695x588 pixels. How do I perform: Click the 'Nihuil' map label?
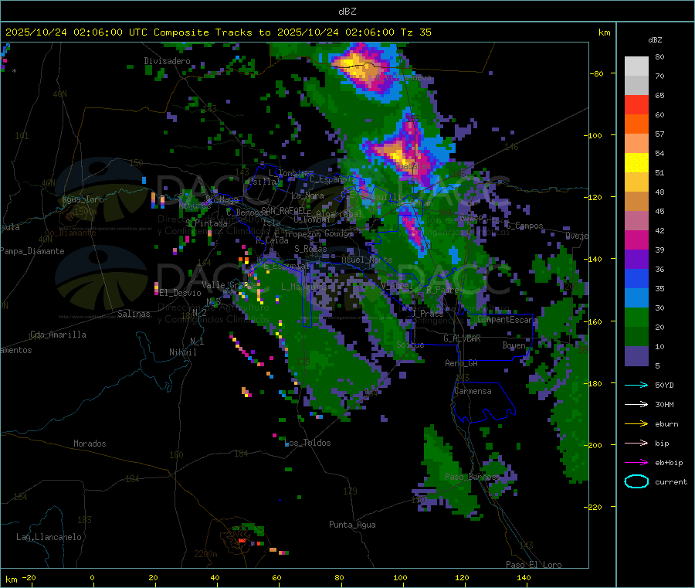(182, 352)
